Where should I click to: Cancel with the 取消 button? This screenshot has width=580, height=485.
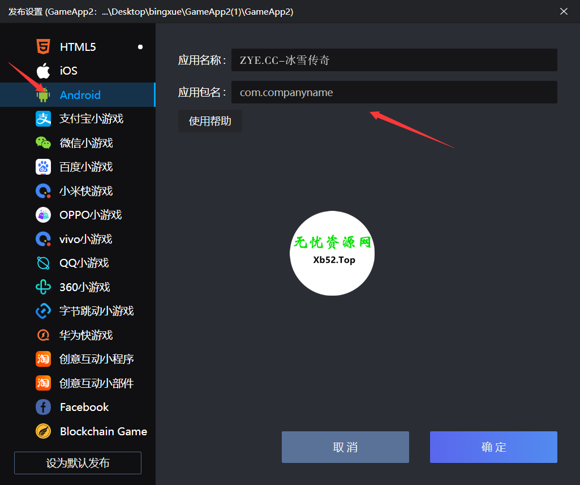(345, 447)
